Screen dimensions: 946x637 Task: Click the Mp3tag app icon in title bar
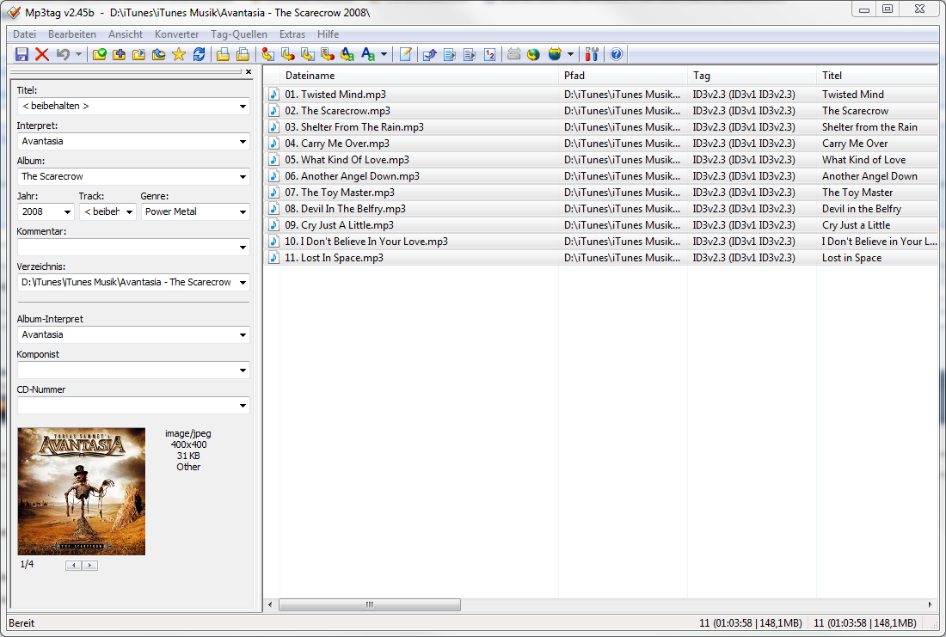pos(14,12)
